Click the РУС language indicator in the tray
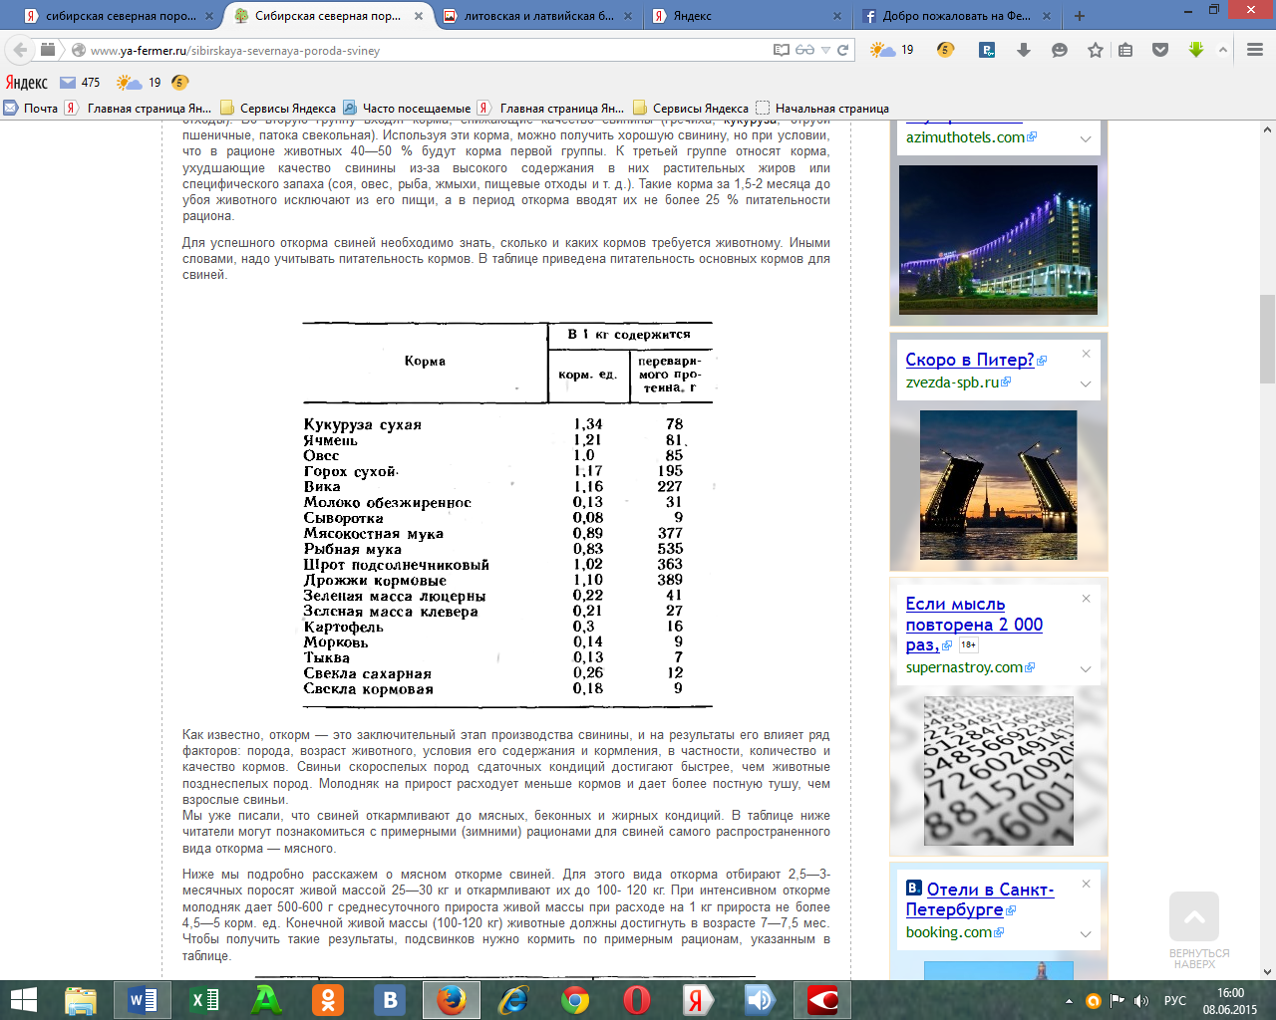The image size is (1276, 1020). coord(1175,1000)
